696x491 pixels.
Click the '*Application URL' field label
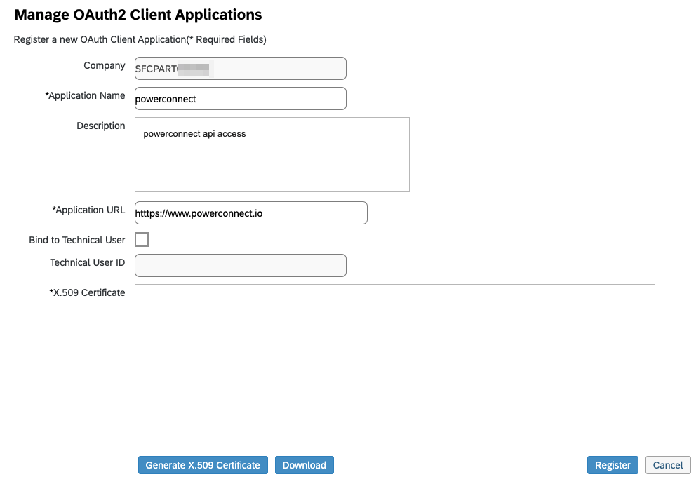[x=88, y=210]
